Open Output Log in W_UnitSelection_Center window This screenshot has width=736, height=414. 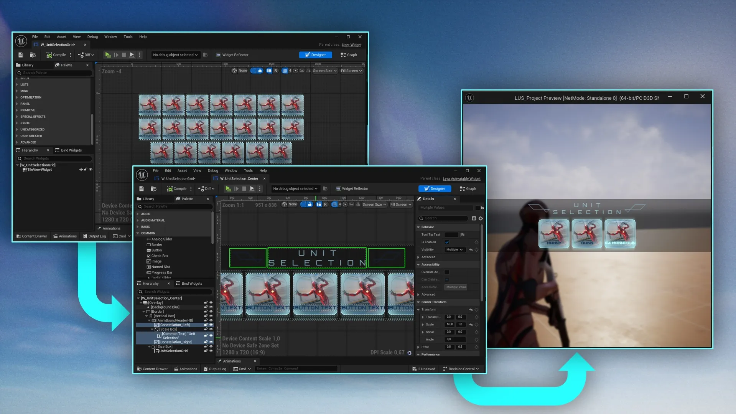(x=215, y=369)
